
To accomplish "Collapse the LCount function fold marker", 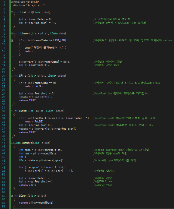I will (12, 196).
